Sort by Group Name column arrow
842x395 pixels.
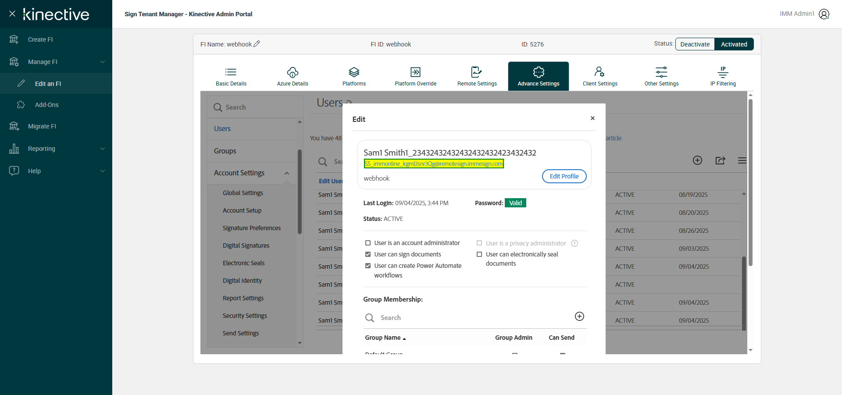(404, 338)
